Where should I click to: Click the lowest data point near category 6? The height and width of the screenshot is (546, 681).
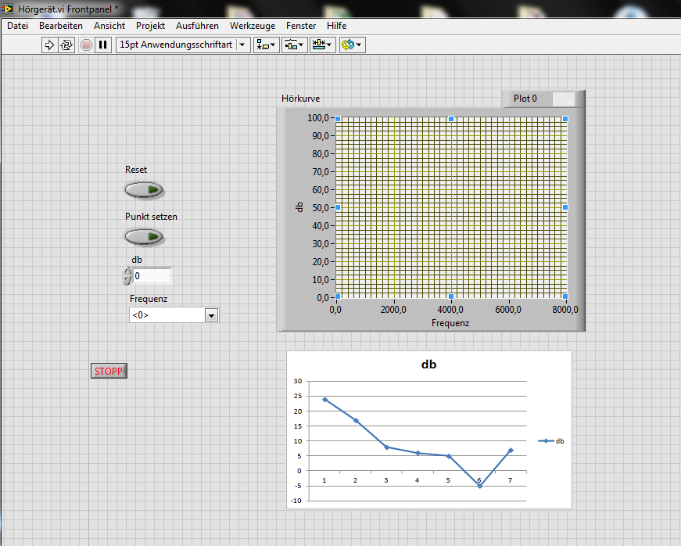(480, 486)
